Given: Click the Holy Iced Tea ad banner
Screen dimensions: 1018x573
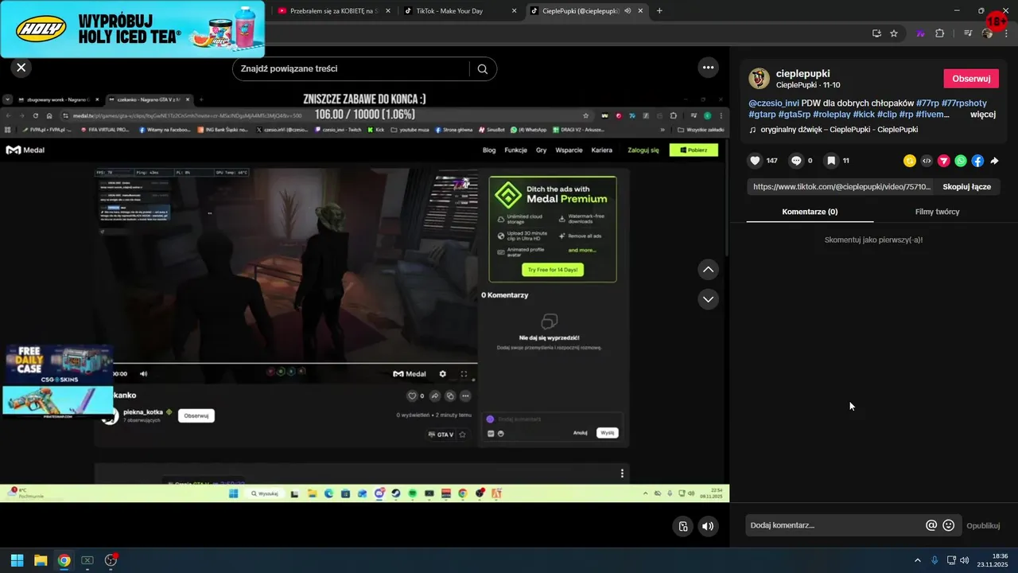Looking at the screenshot, I should pos(132,29).
